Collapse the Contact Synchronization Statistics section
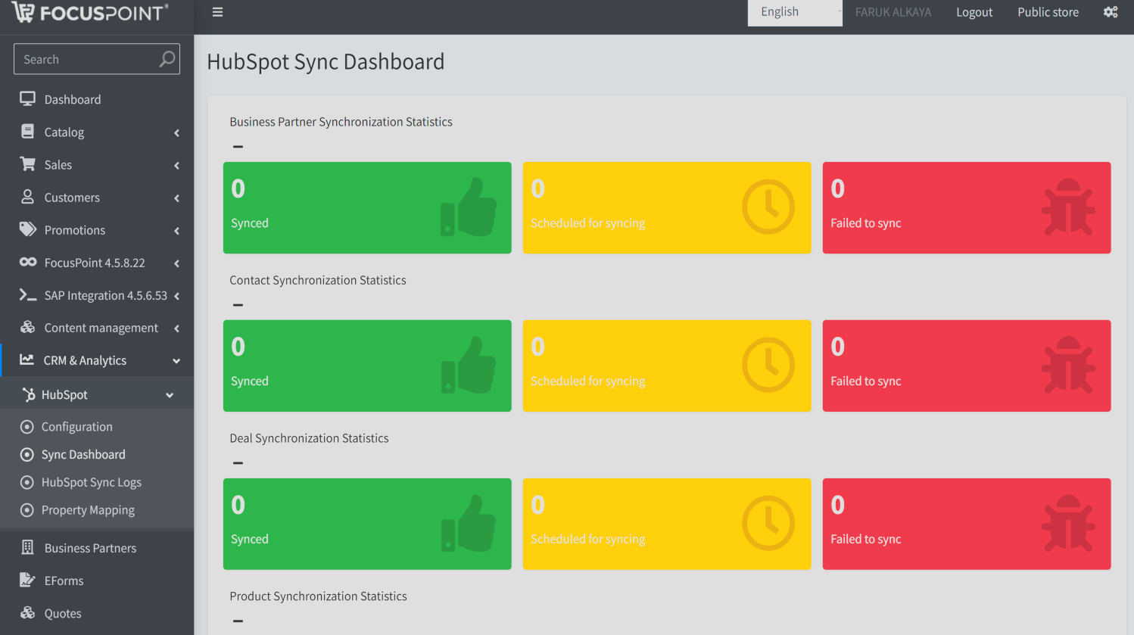The width and height of the screenshot is (1134, 635). pos(238,305)
